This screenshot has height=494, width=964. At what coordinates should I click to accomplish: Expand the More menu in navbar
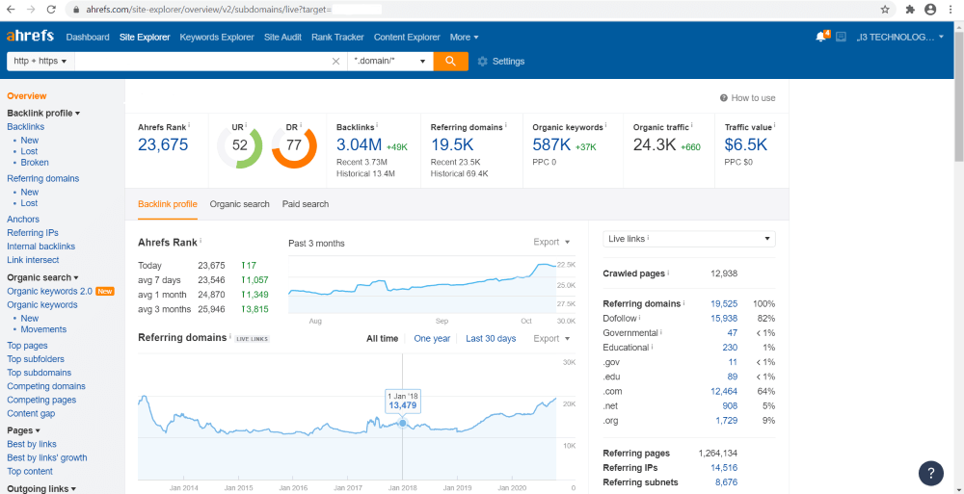click(x=464, y=38)
